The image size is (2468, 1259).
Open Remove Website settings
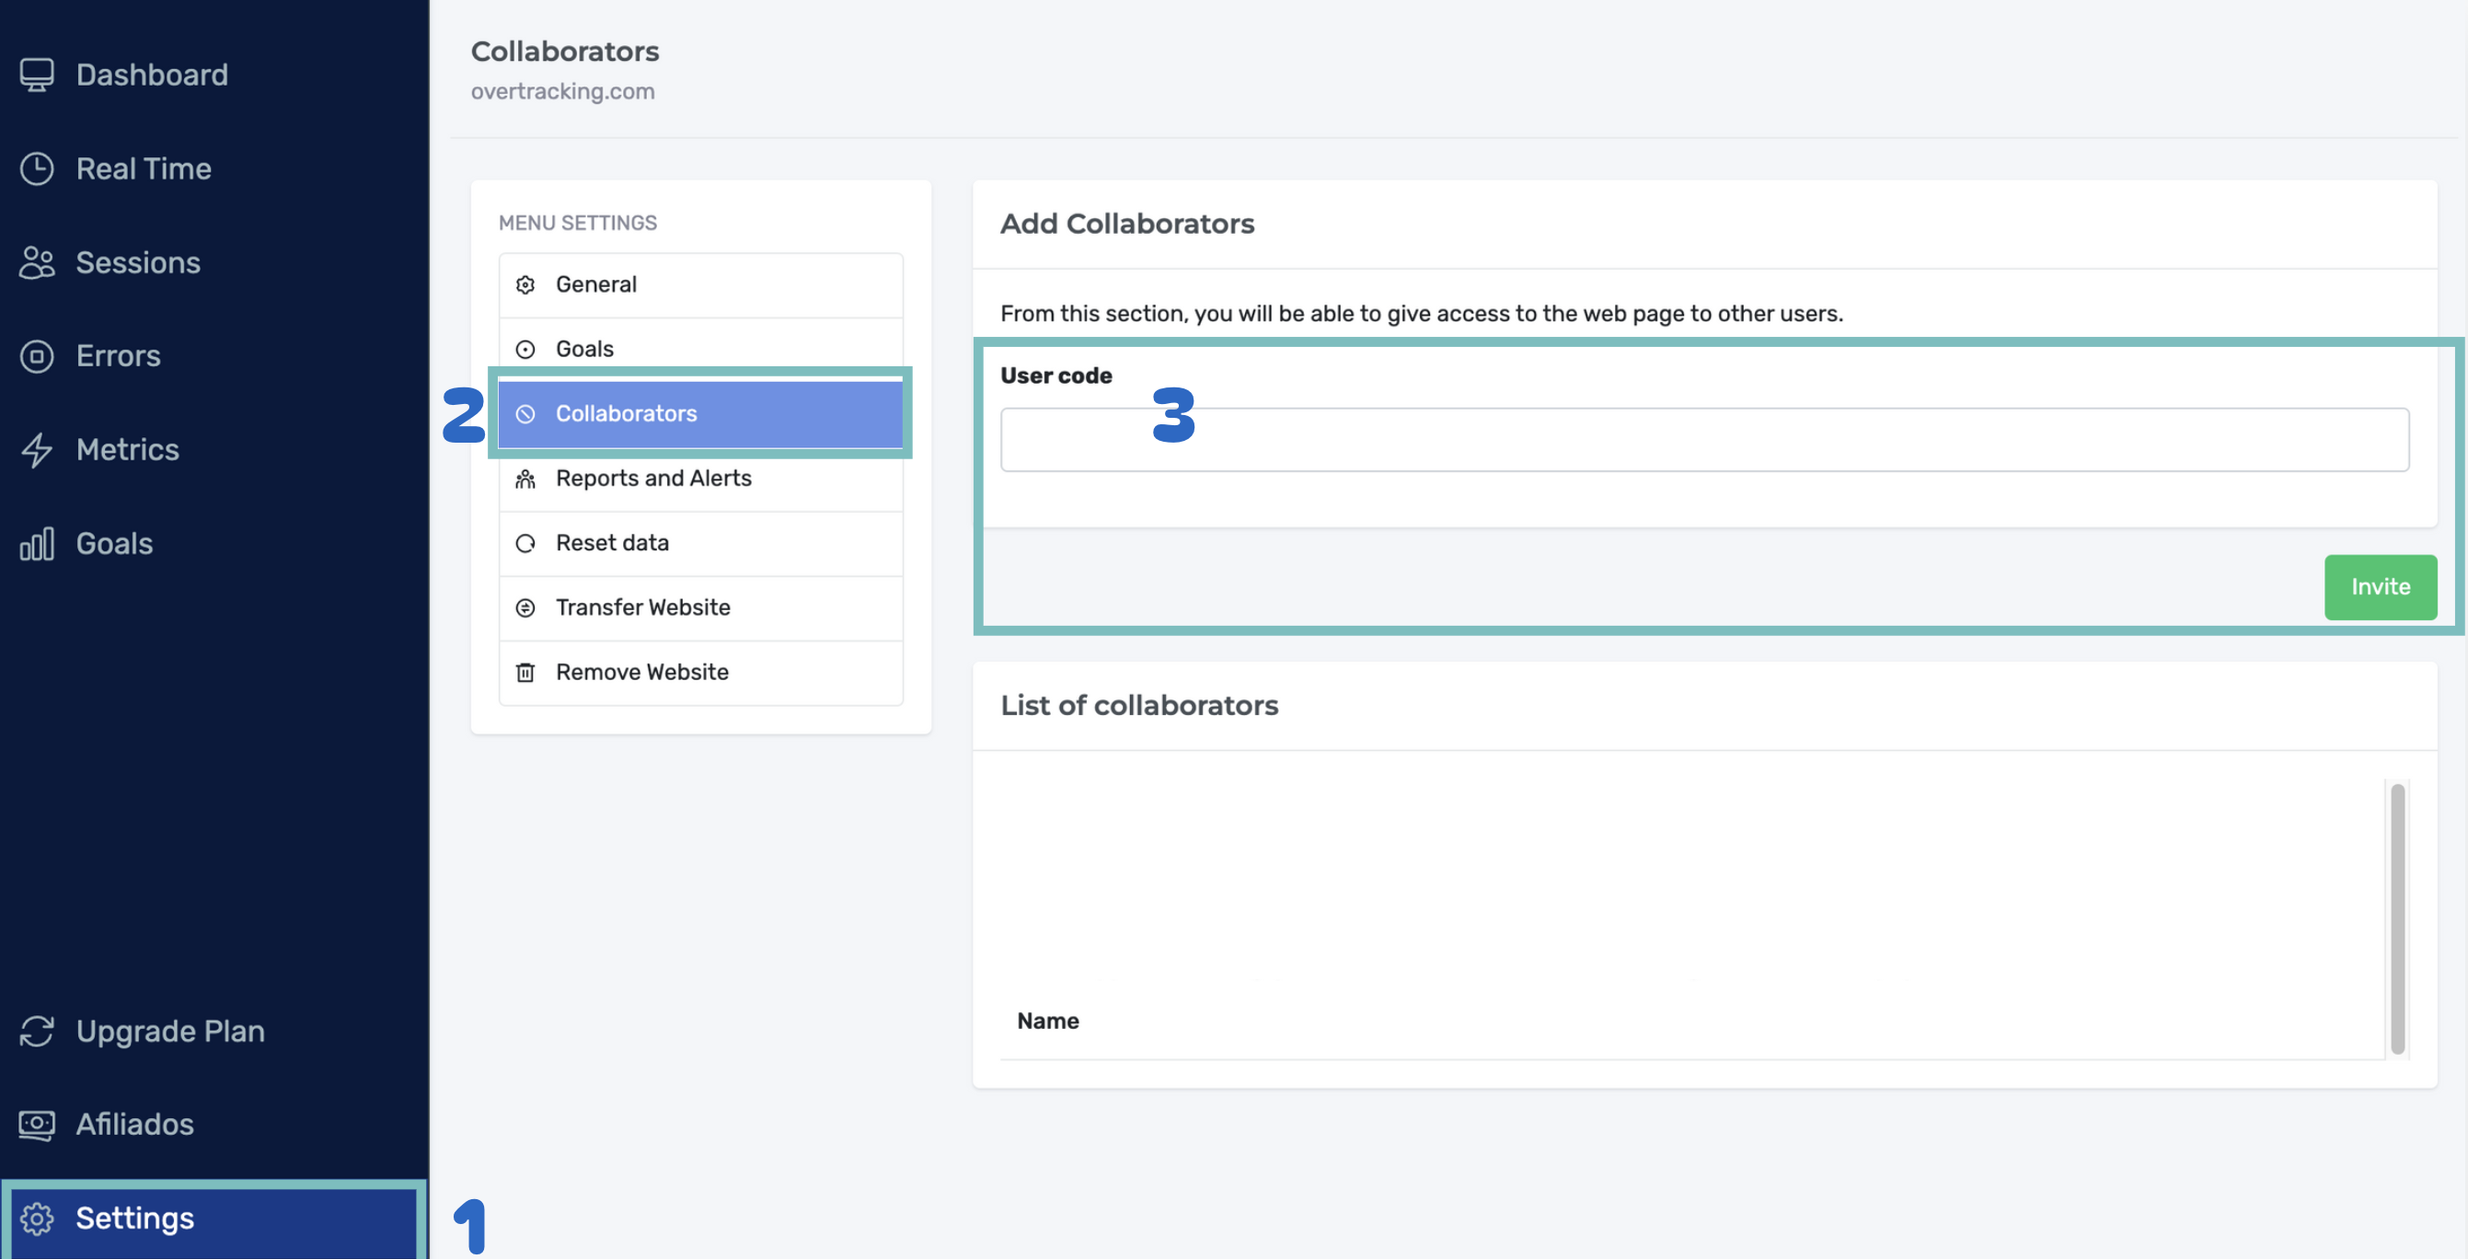click(700, 673)
